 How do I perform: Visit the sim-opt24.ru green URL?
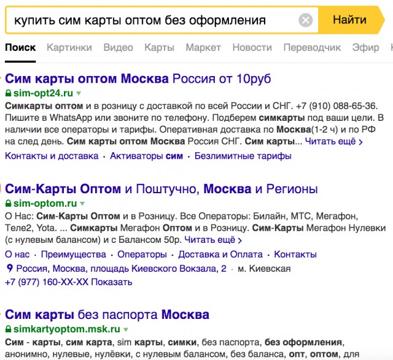(x=43, y=93)
